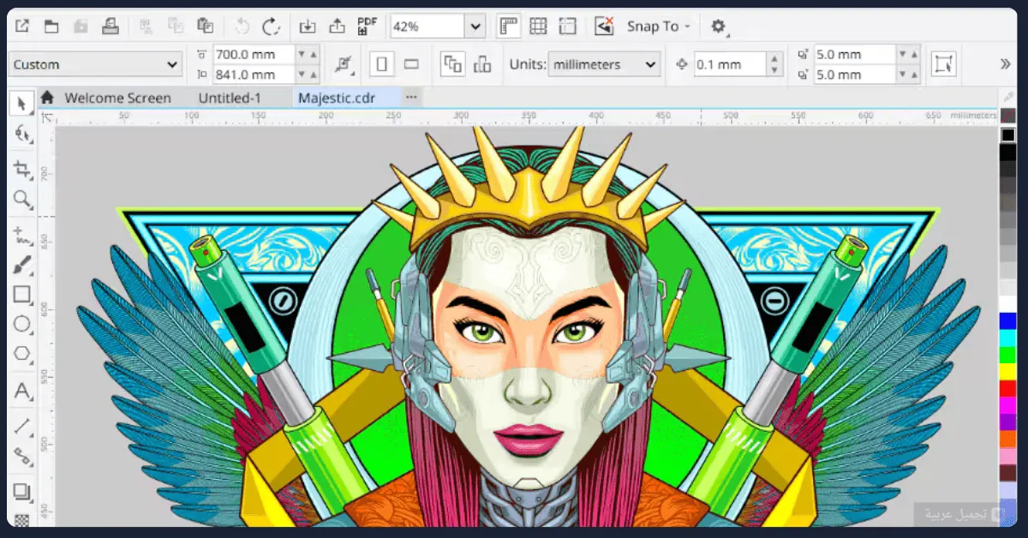The image size is (1028, 538).
Task: Pick the red swatch in the palette
Action: click(1008, 388)
